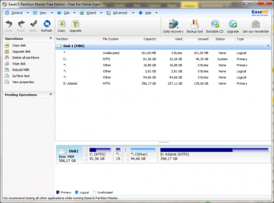Select Rebuild MBR operation

21,69
